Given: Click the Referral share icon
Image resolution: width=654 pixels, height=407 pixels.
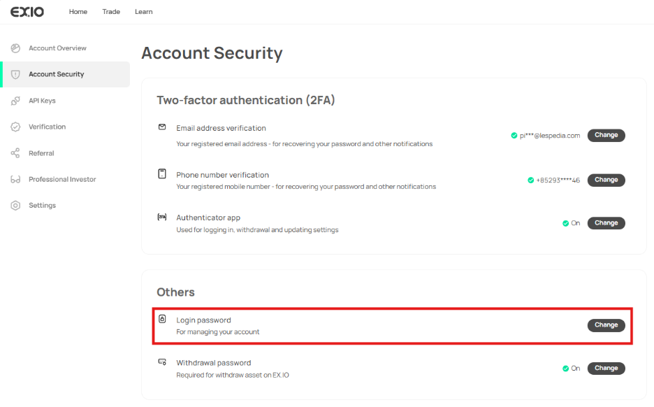Looking at the screenshot, I should tap(15, 153).
